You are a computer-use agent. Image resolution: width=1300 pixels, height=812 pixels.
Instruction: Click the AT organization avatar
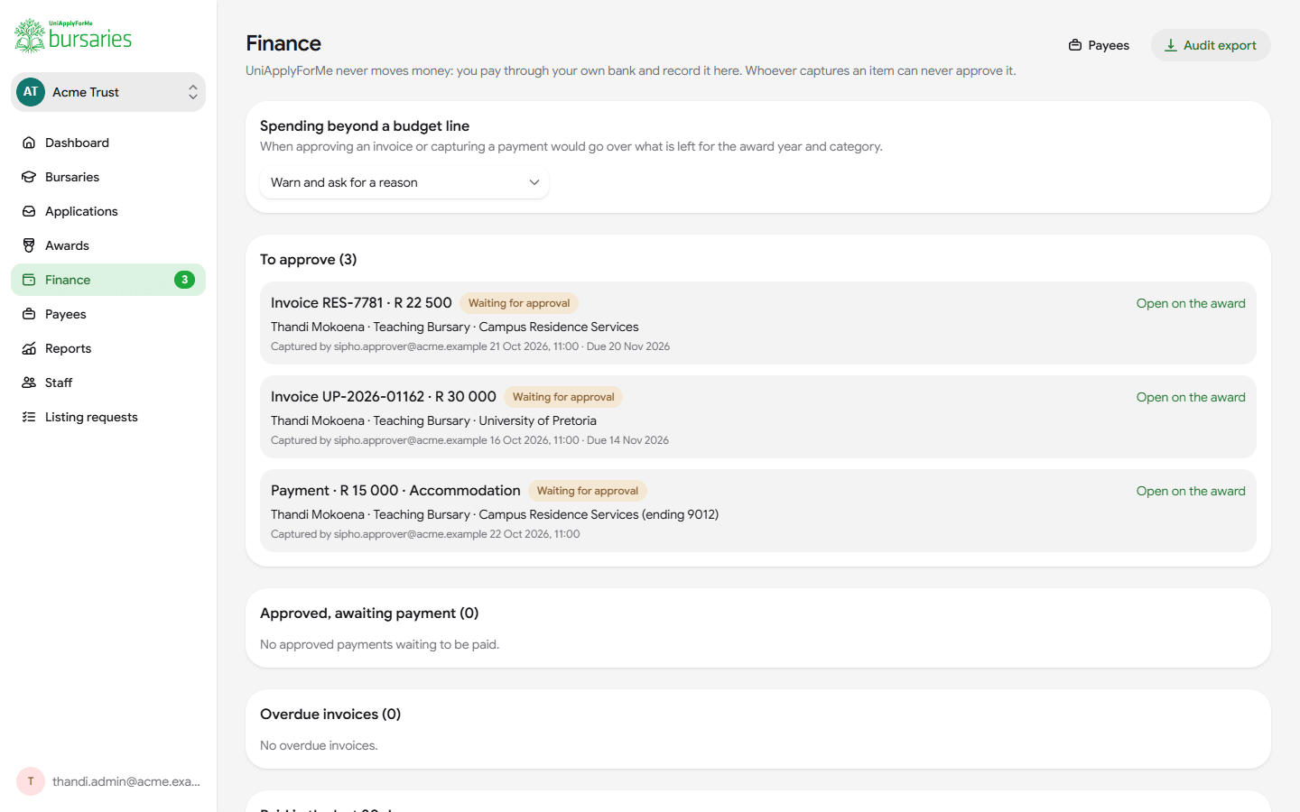(x=31, y=92)
